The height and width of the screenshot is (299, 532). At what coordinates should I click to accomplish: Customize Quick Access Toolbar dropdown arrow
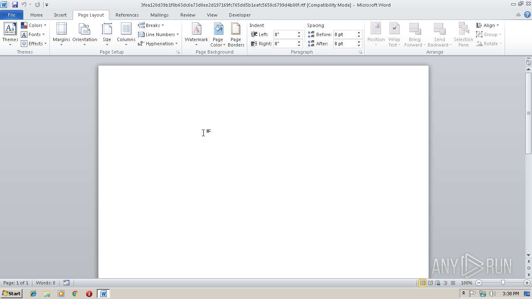pyautogui.click(x=47, y=5)
